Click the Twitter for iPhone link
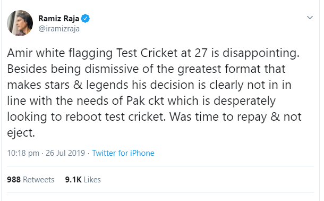This screenshot has height=201, width=324. tap(123, 153)
